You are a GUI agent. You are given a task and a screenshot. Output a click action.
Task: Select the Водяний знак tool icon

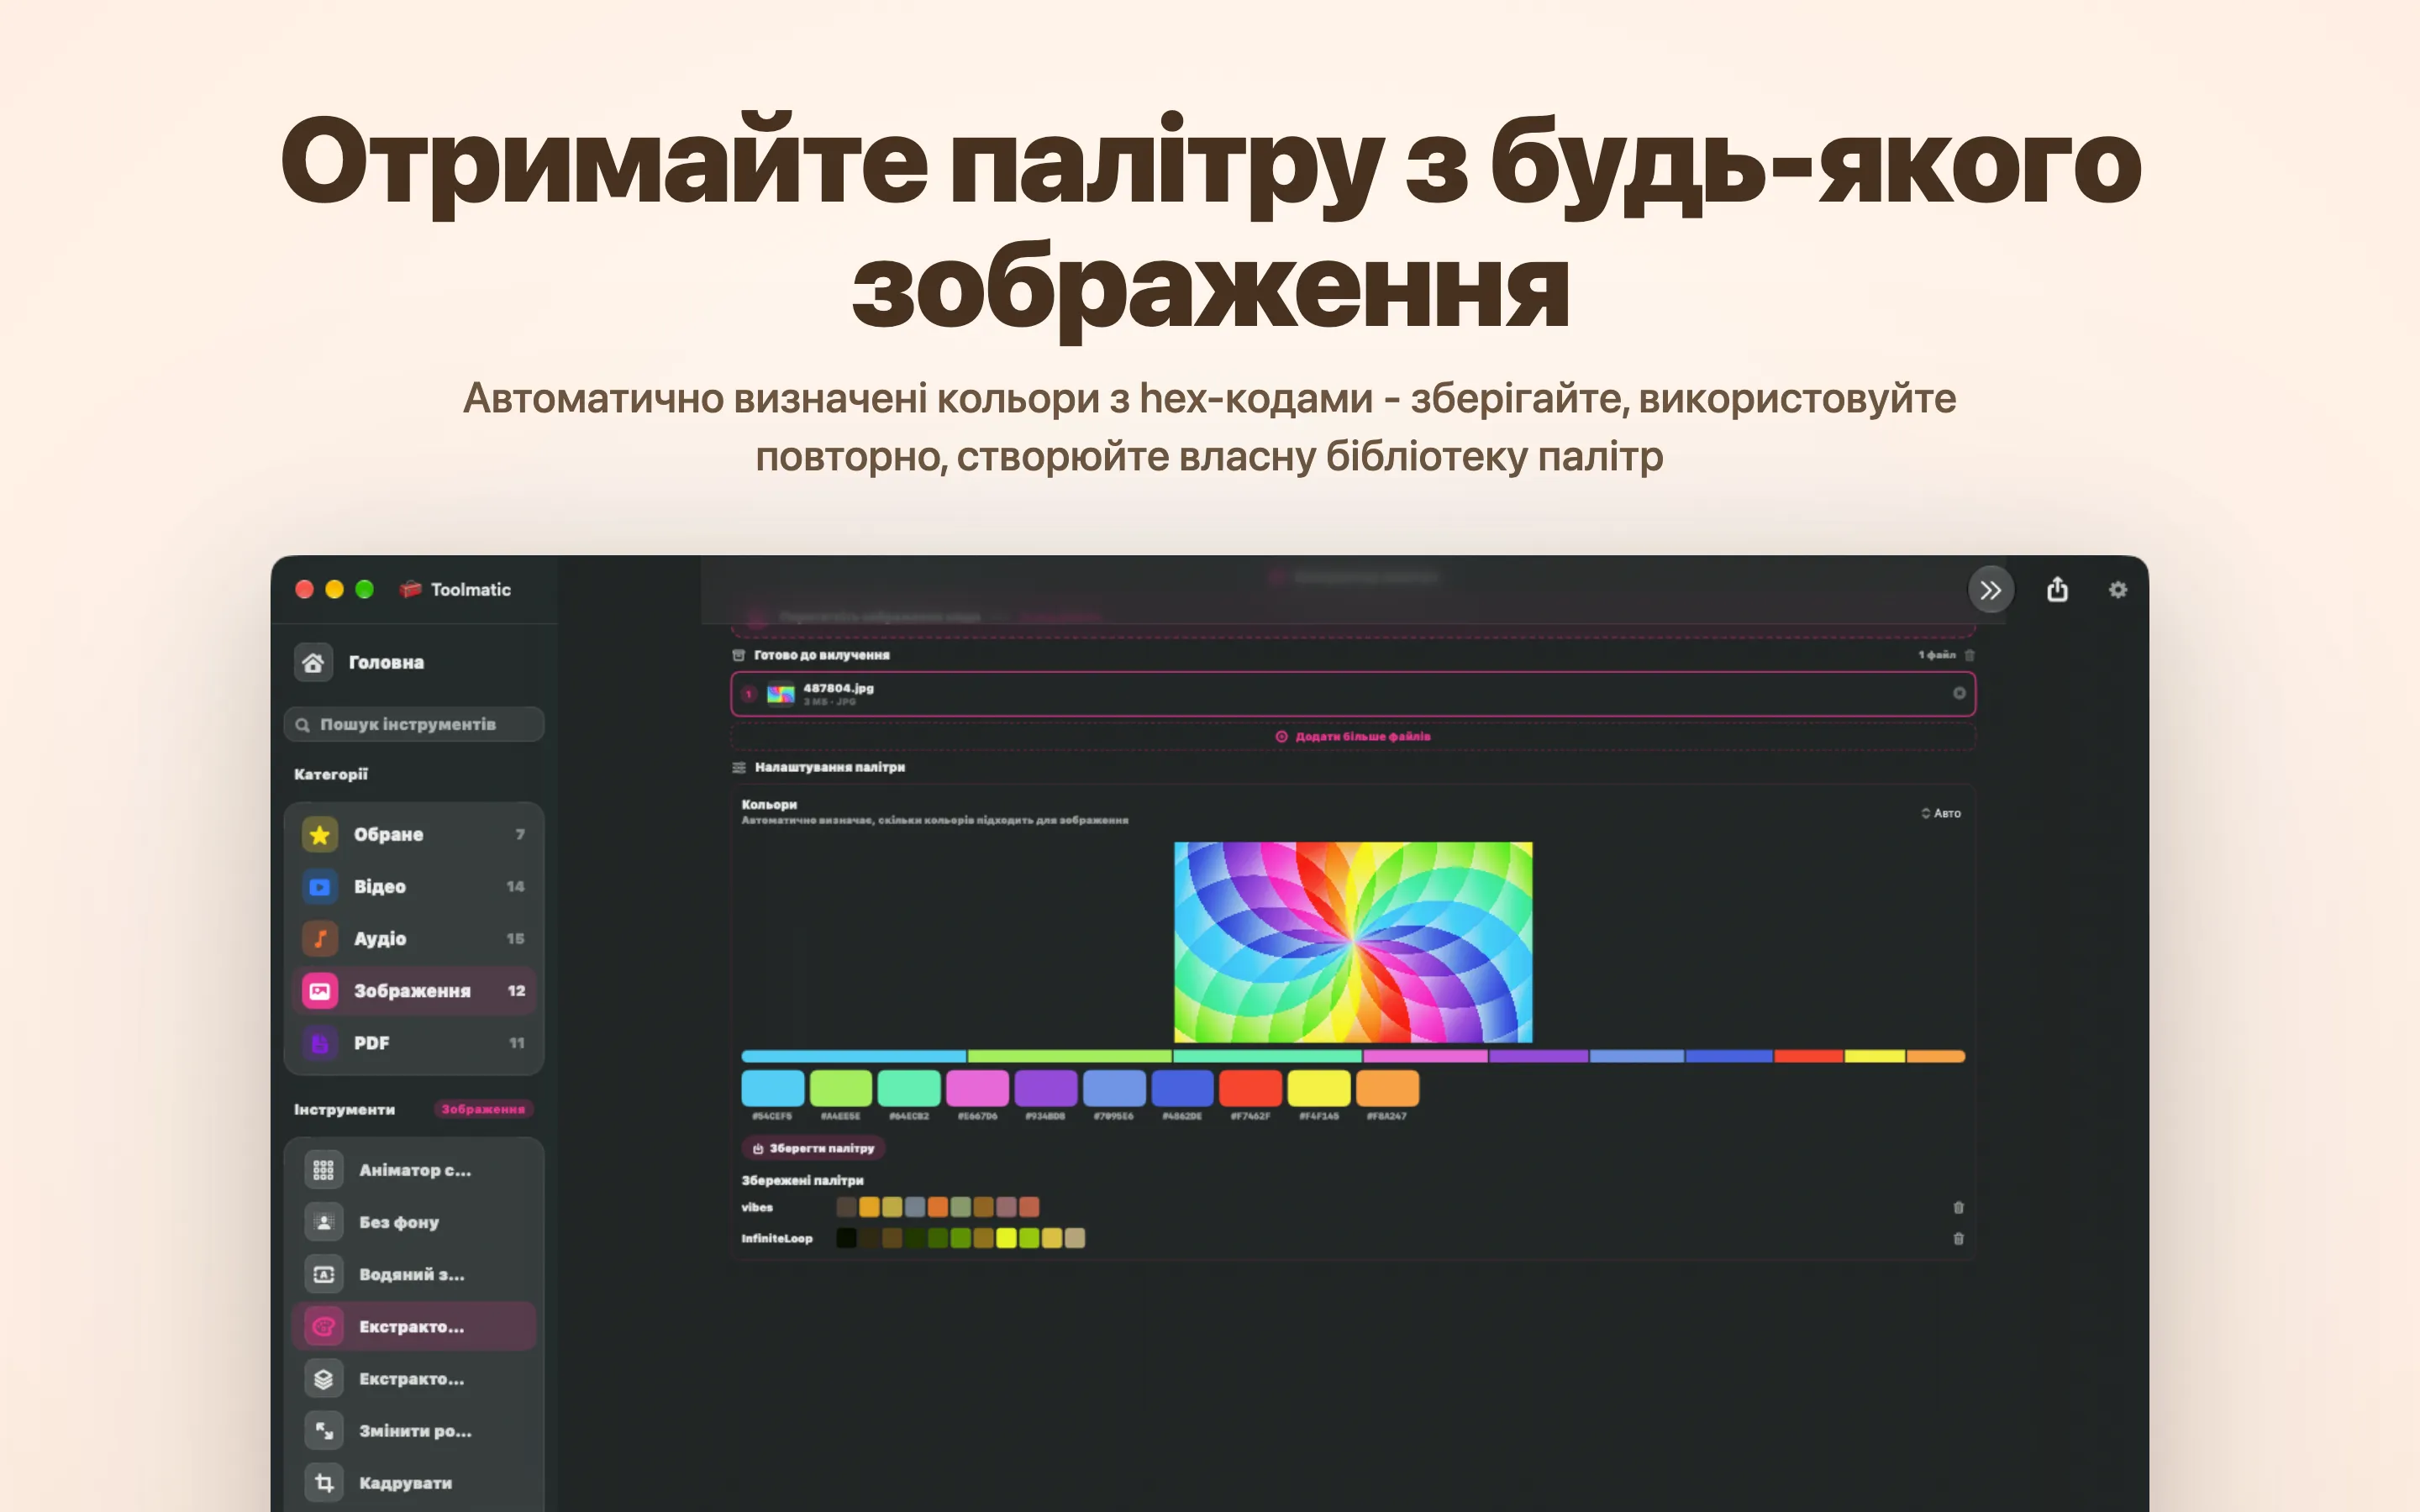tap(324, 1274)
